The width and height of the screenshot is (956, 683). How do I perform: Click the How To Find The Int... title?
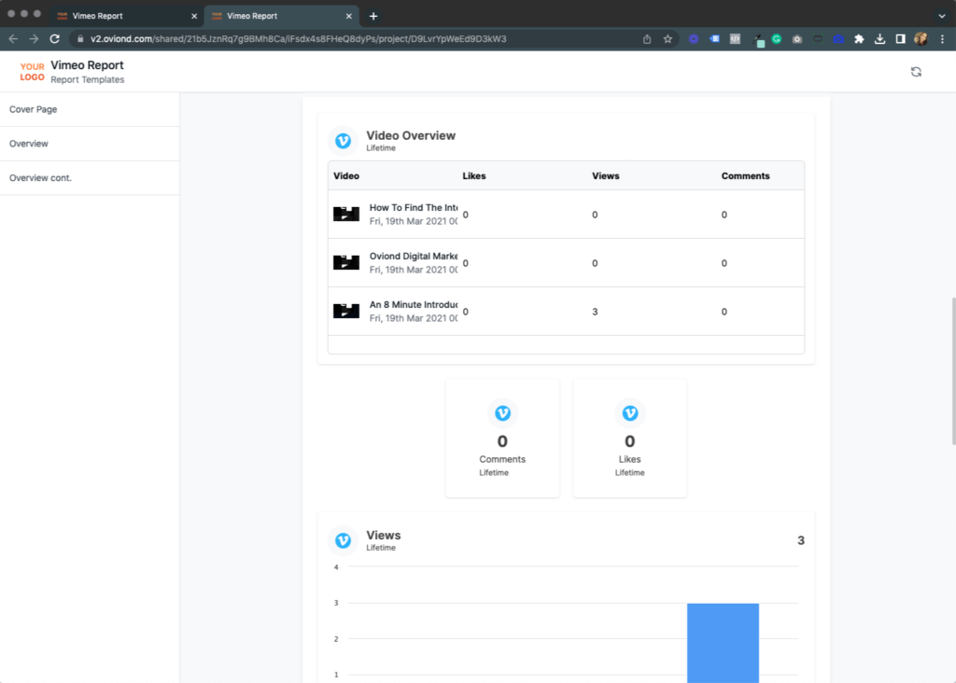click(414, 208)
